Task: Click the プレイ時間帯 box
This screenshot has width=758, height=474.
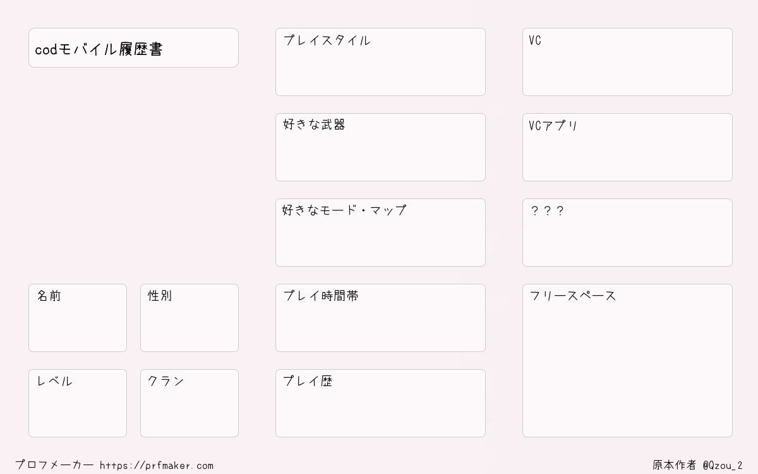Action: (380, 318)
